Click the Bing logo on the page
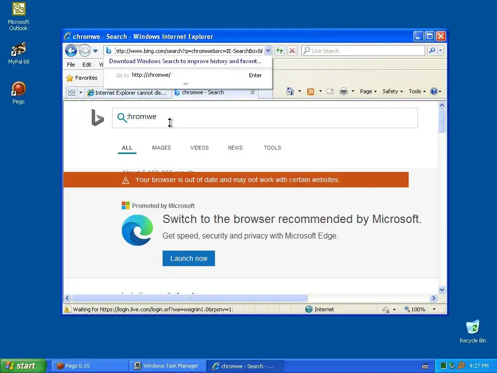This screenshot has height=373, width=497. tap(98, 118)
